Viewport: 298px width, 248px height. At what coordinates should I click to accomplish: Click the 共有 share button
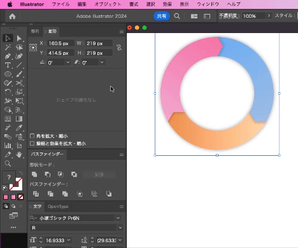[162, 17]
